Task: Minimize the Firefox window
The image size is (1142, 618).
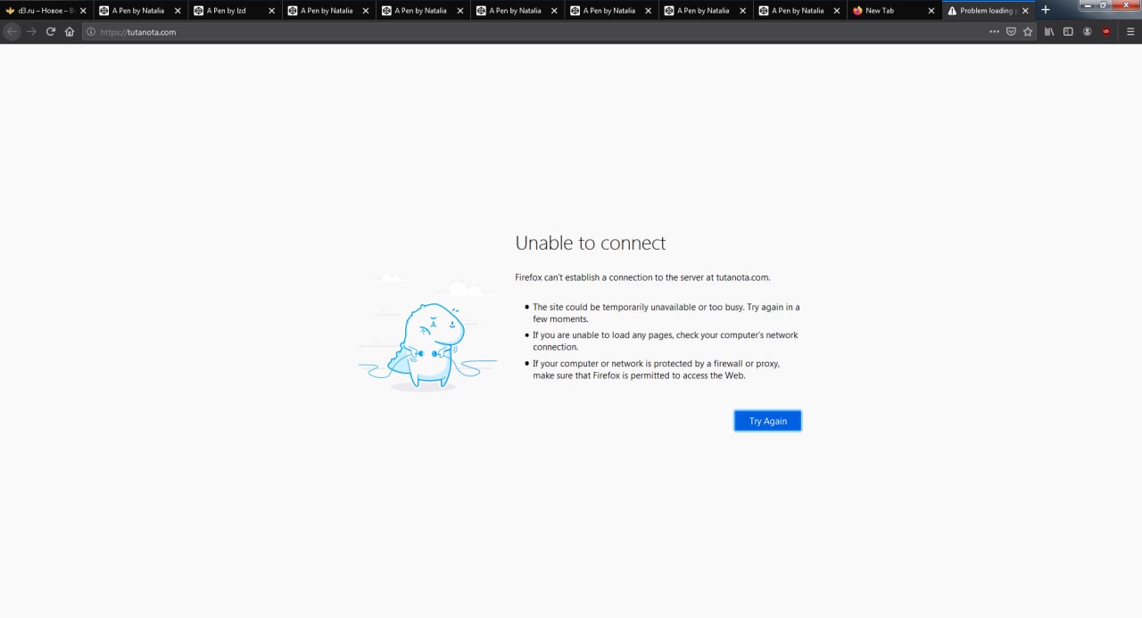Action: coord(1088,4)
